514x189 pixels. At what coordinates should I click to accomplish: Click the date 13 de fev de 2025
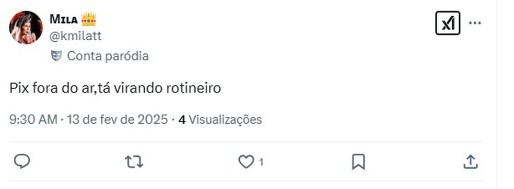(118, 120)
